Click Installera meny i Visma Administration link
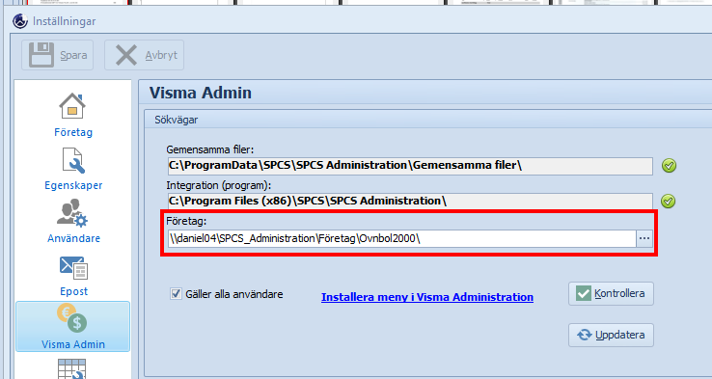The height and width of the screenshot is (379, 712). [427, 297]
